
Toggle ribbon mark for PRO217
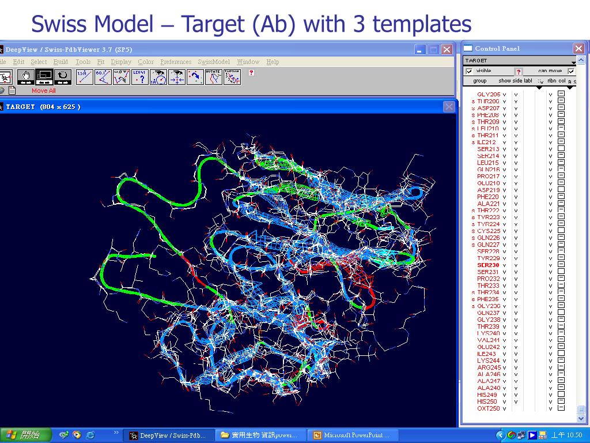coord(550,177)
